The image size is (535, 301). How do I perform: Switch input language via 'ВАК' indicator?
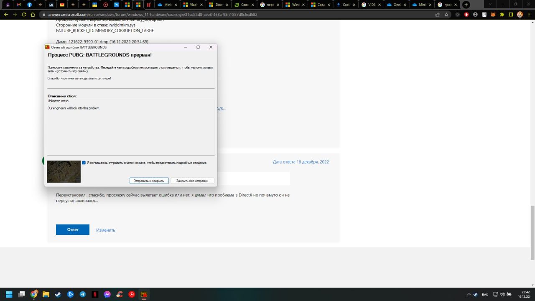pos(485,294)
